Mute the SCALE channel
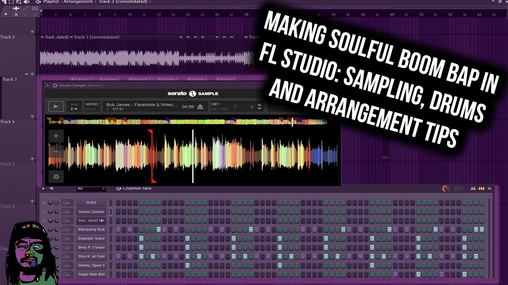508x285 pixels. point(44,203)
